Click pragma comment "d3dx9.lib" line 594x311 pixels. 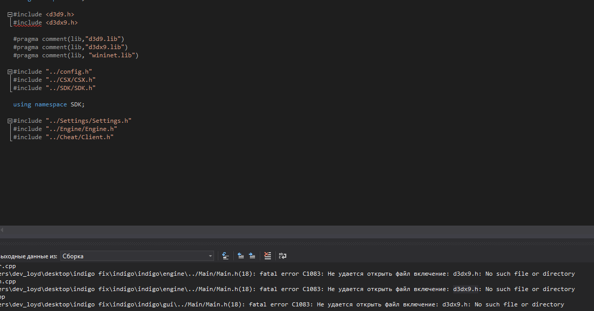(71, 47)
